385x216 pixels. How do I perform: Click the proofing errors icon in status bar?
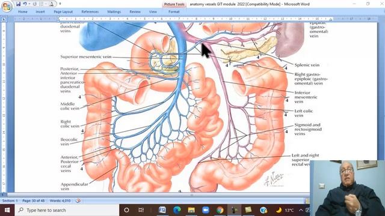[78, 200]
